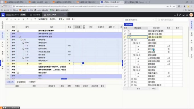The width and height of the screenshot is (194, 109).
Task: Click the template panel vertical scrollbar
Action: tap(188, 42)
